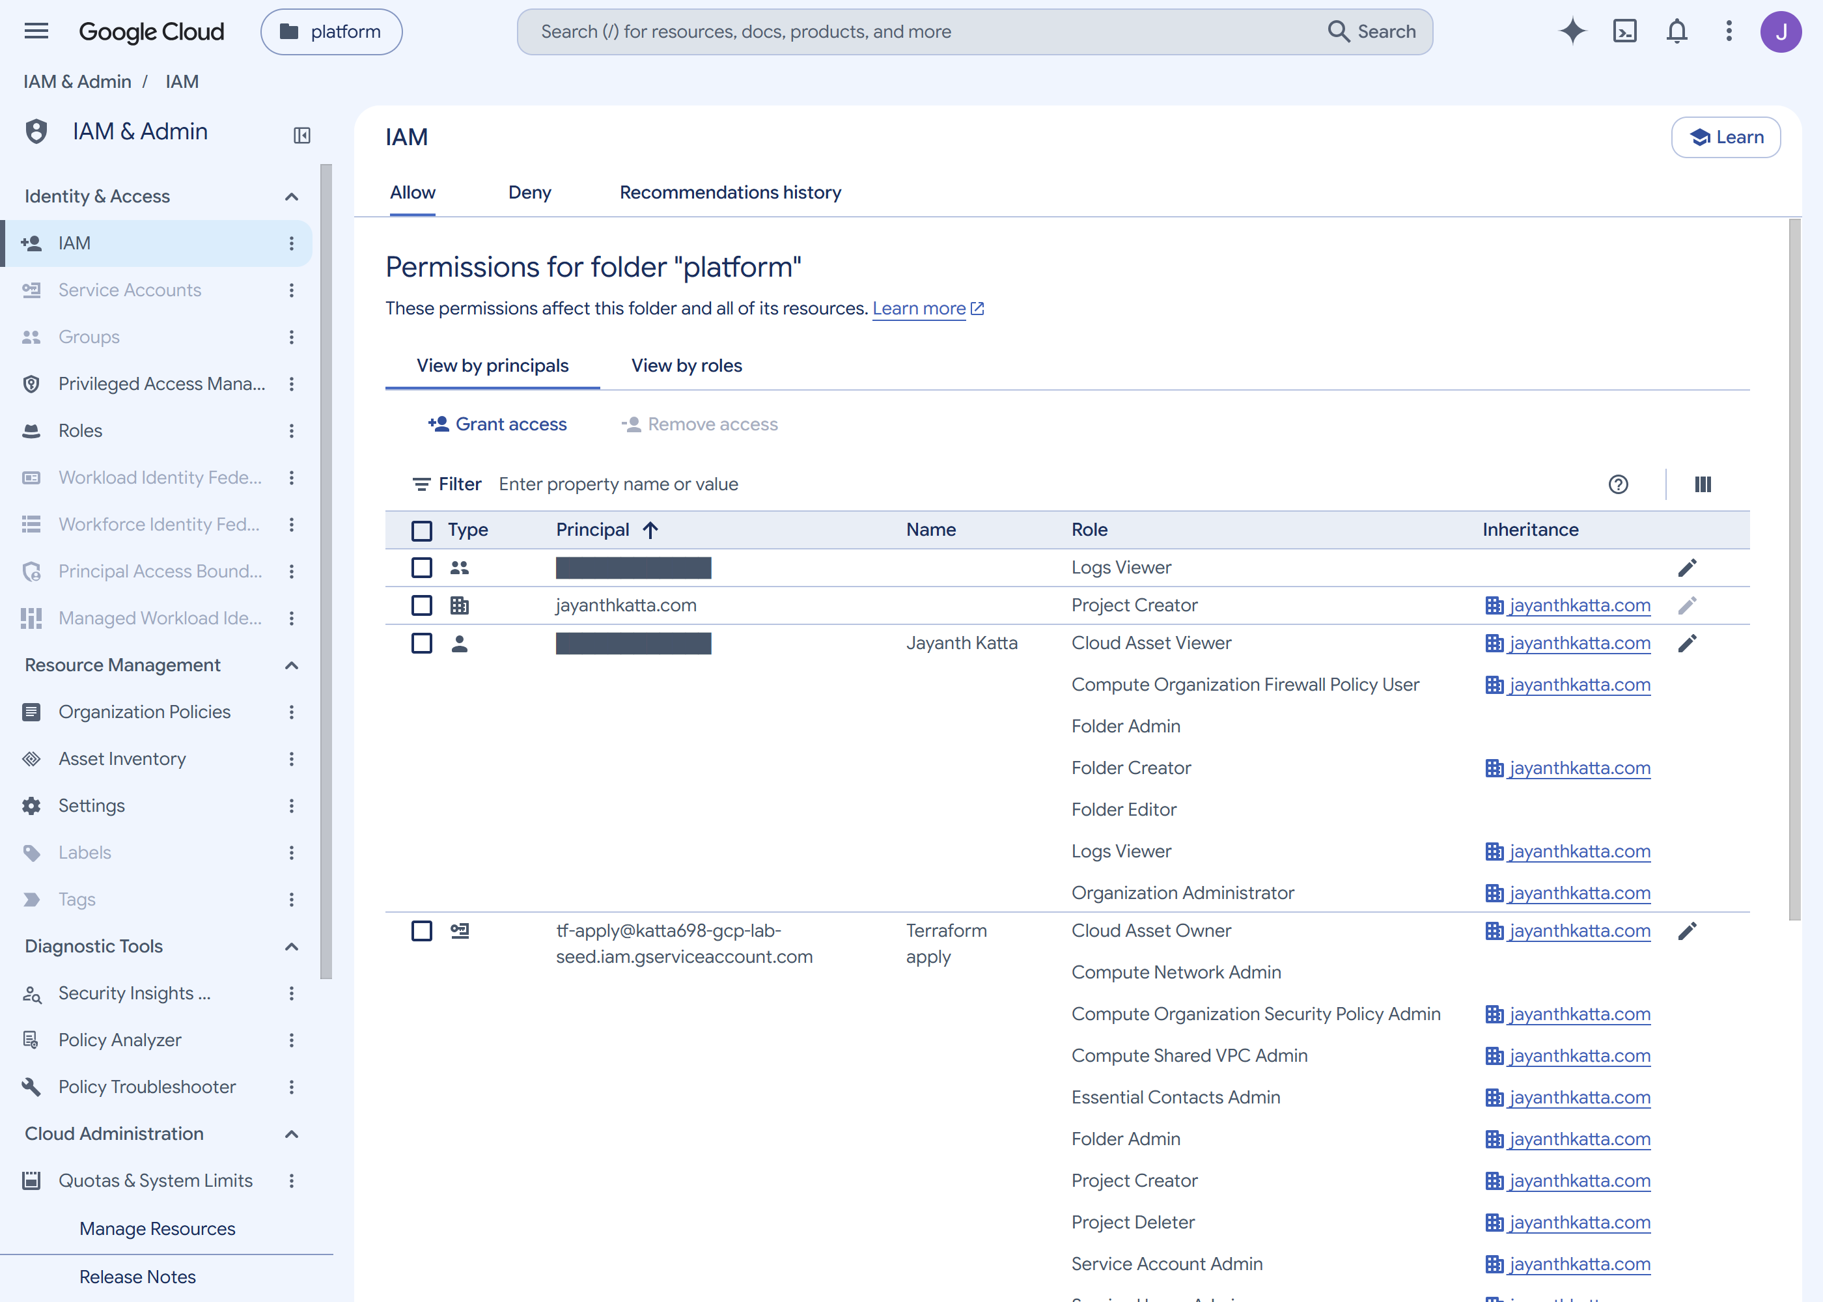
Task: Open notifications bell
Action: [1677, 31]
